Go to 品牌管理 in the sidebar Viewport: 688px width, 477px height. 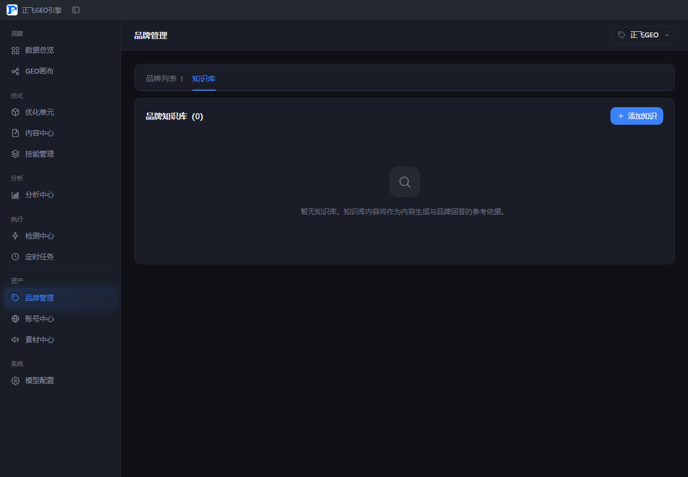click(60, 298)
